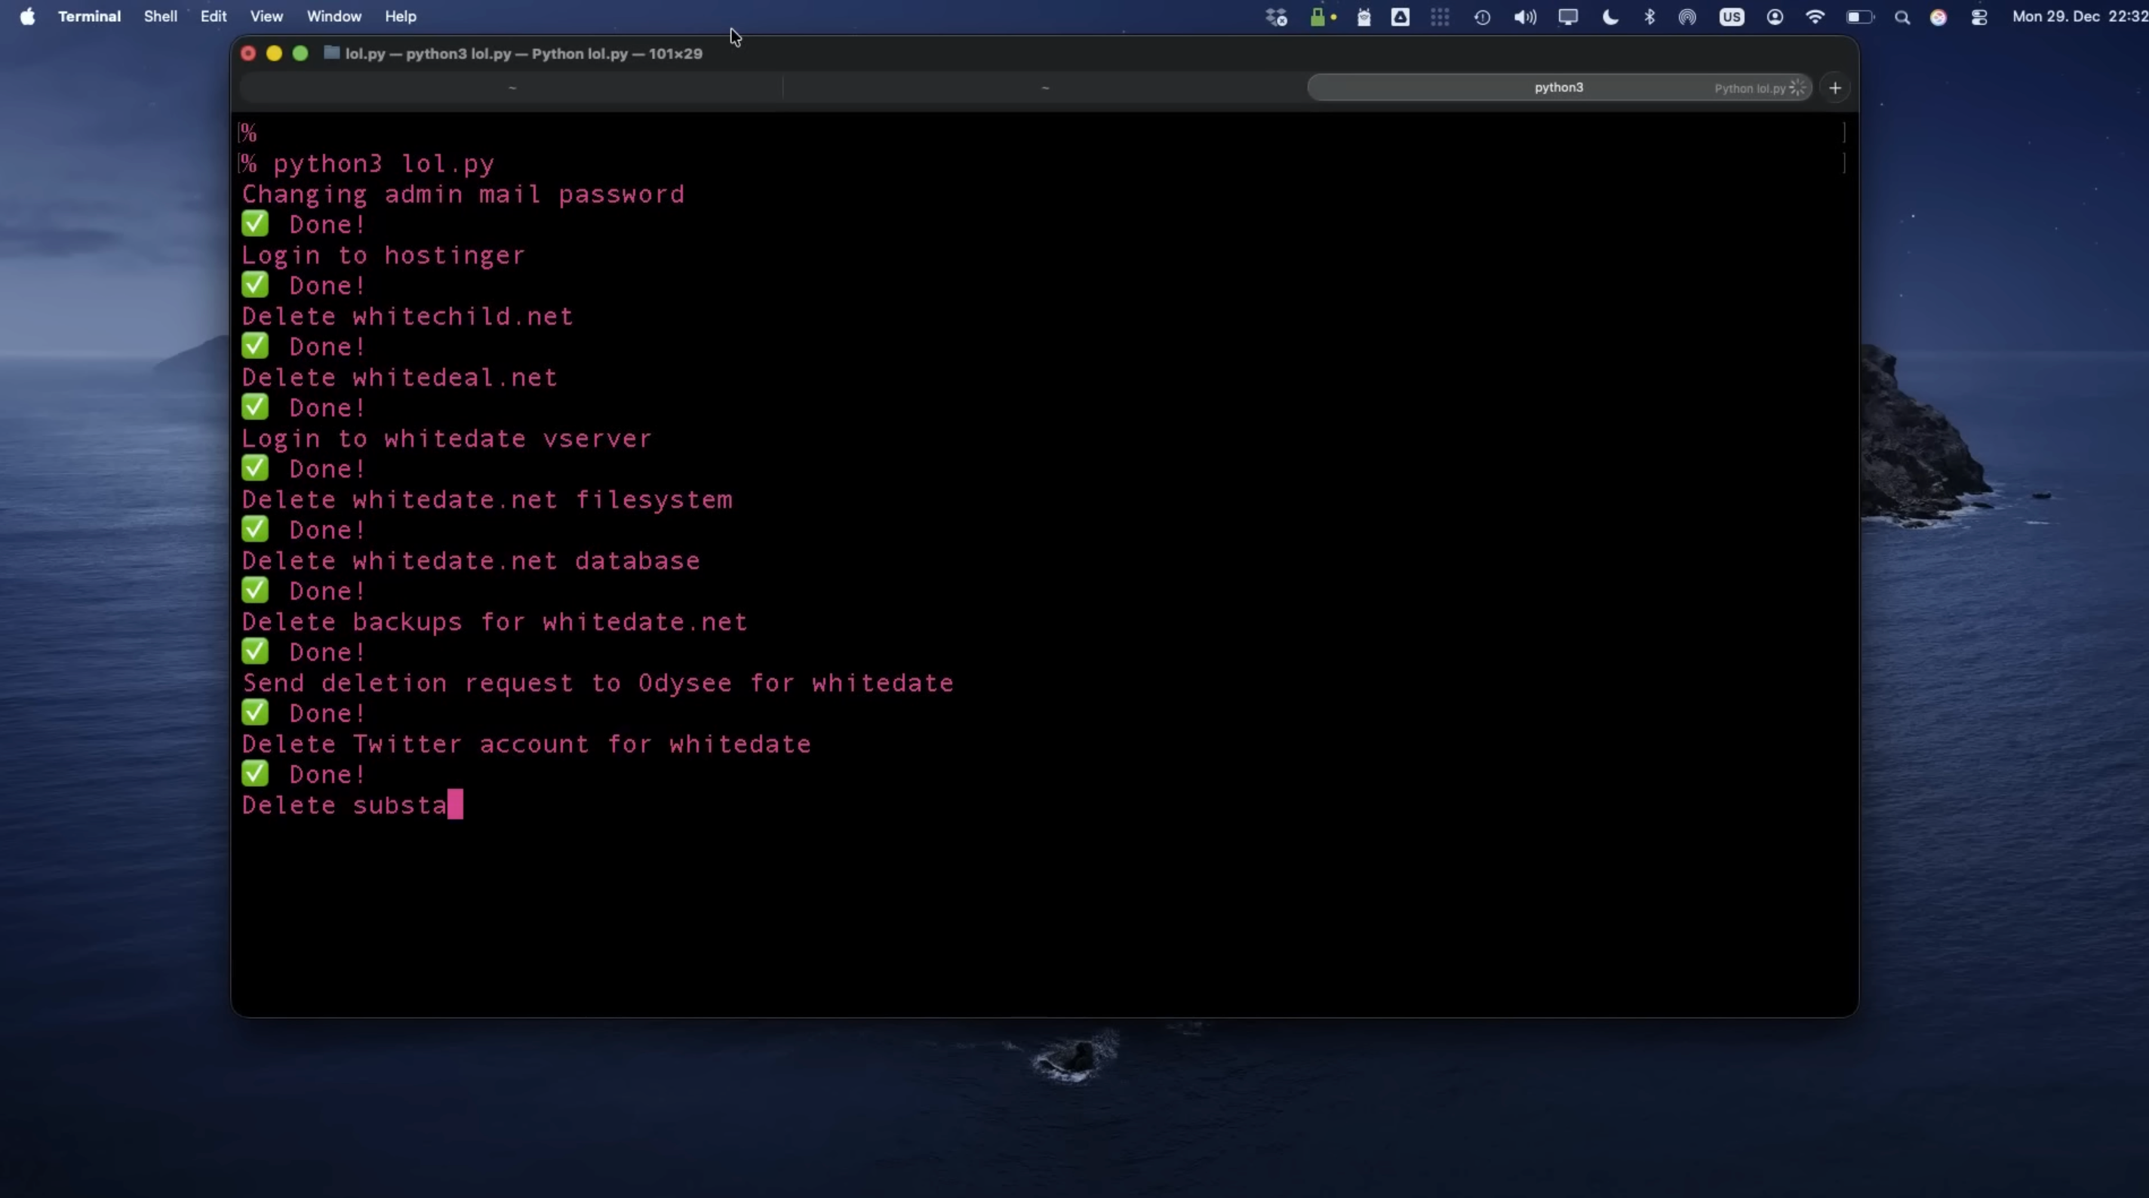
Task: Select the first terminal tab
Action: coord(512,88)
